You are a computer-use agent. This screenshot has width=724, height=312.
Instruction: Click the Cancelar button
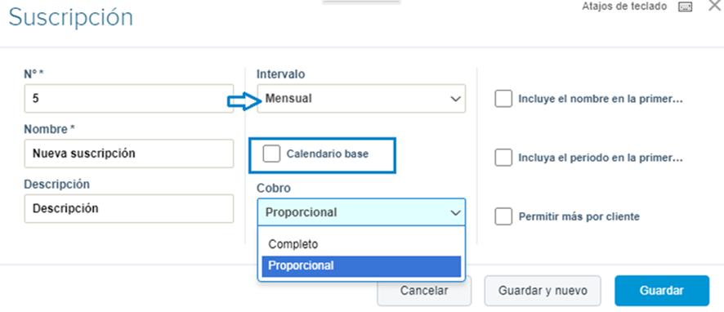424,291
